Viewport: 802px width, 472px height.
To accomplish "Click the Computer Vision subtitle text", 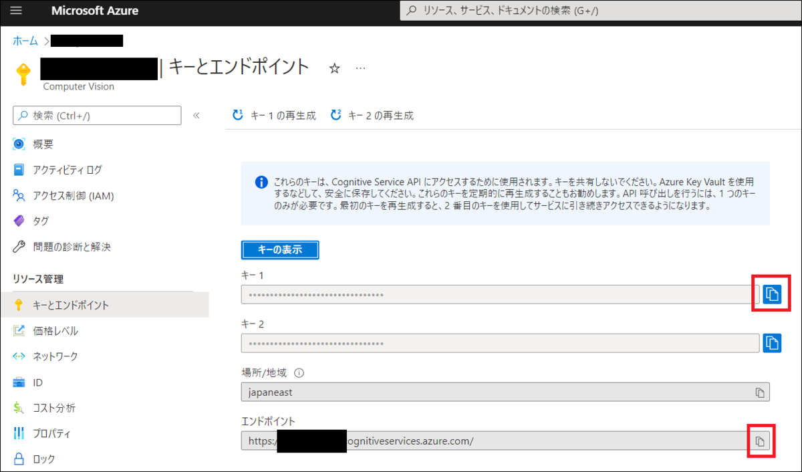I will [78, 87].
